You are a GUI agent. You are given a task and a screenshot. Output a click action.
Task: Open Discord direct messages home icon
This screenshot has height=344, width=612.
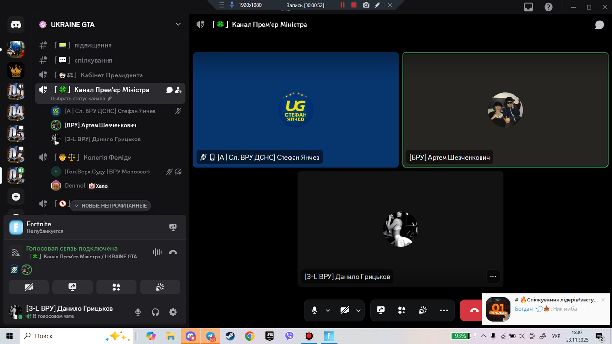16,24
